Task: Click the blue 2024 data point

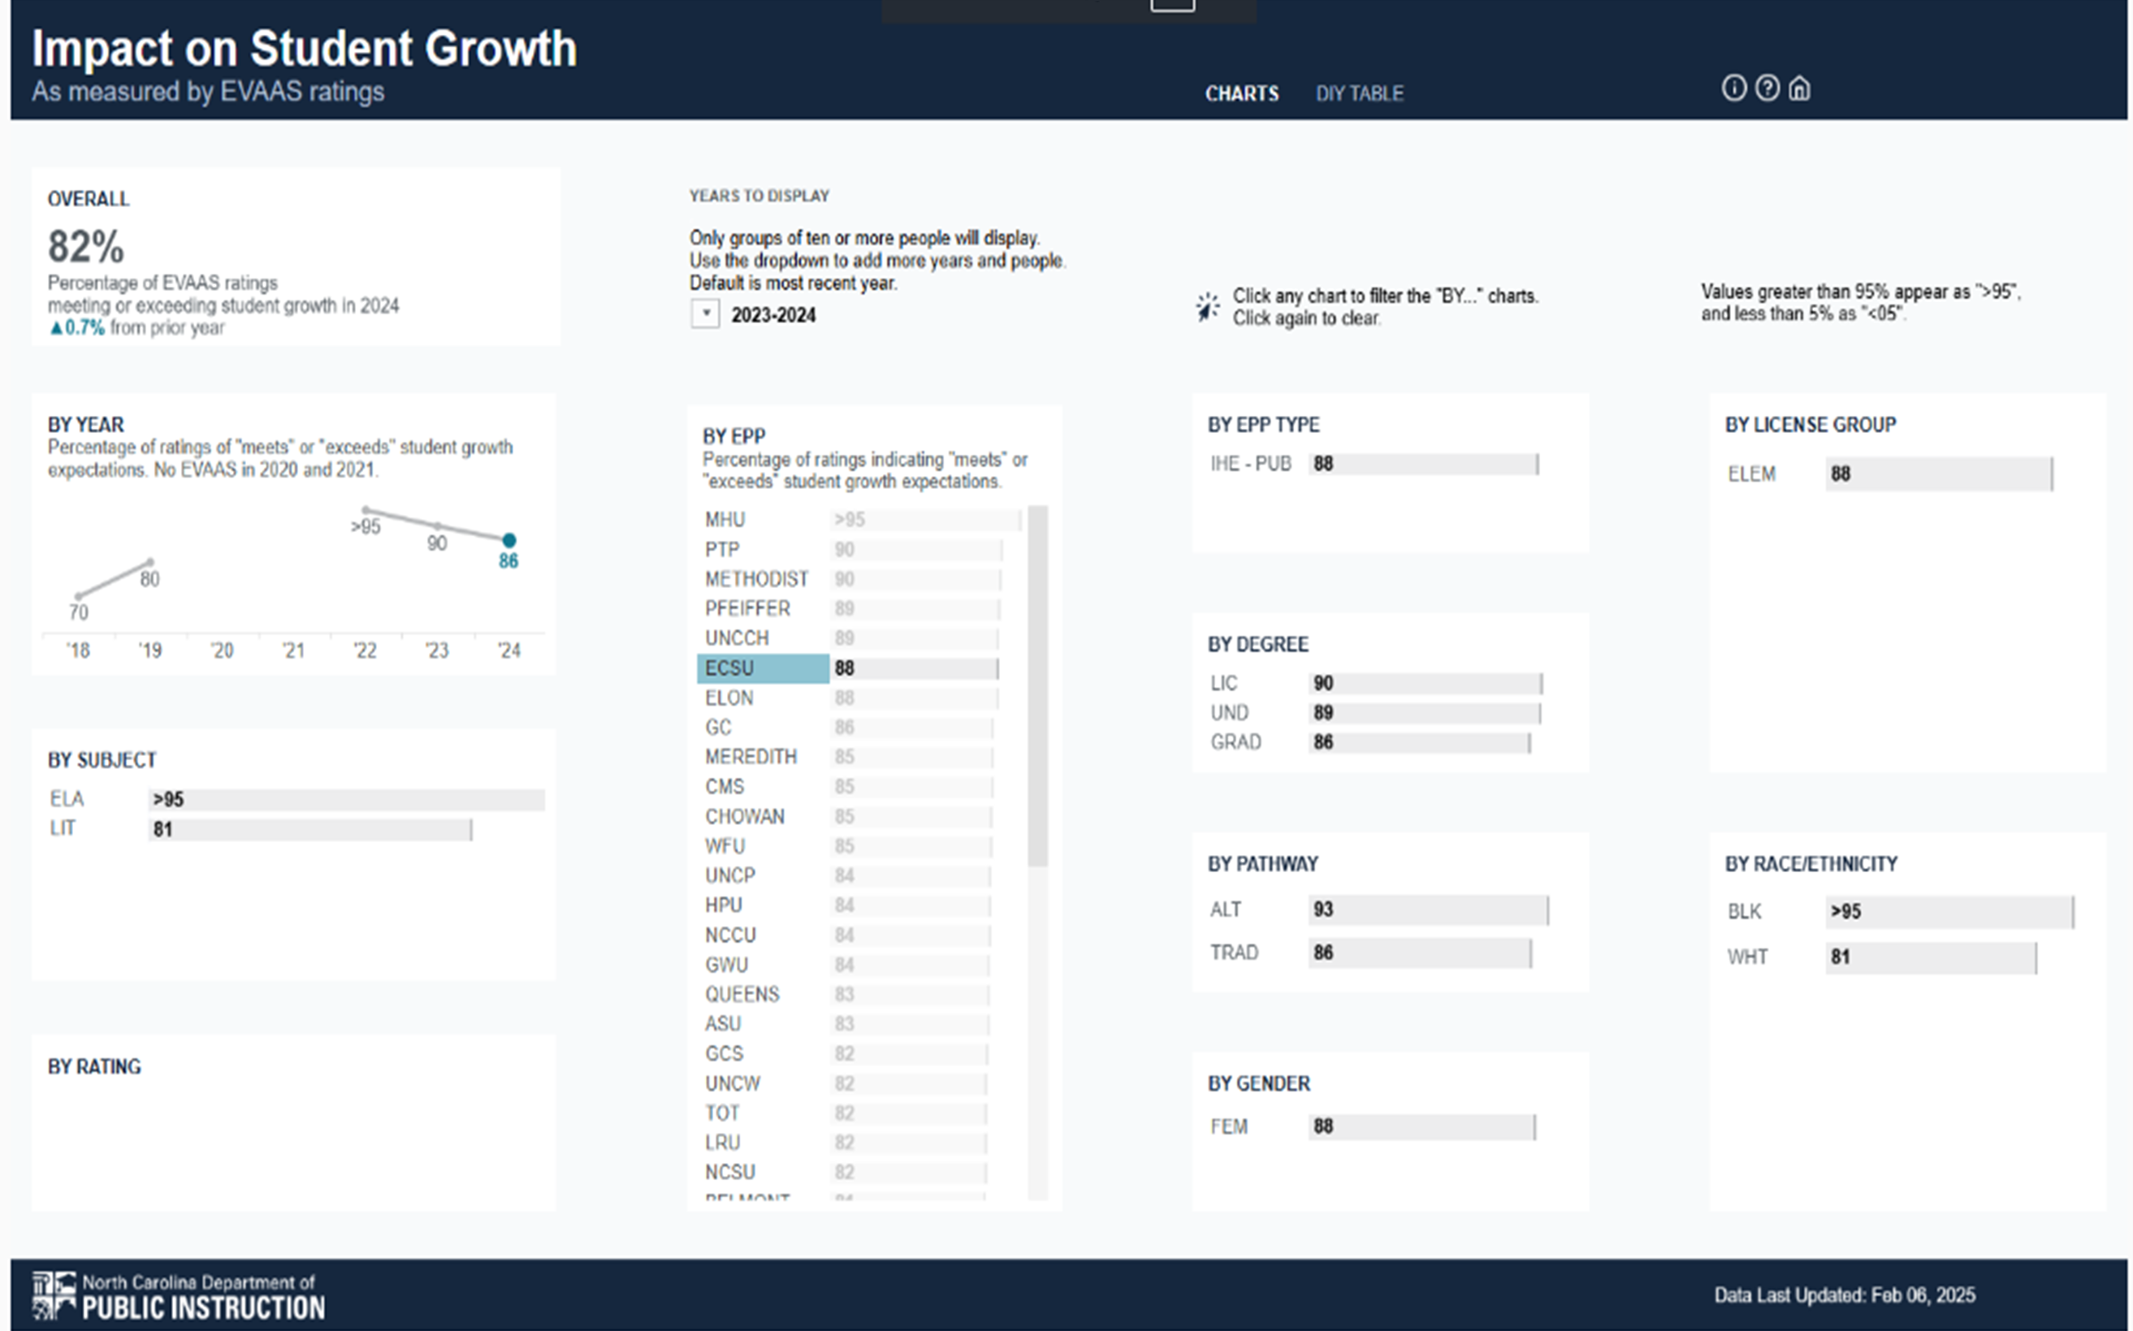Action: 508,539
